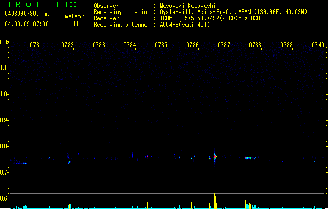329x209 pixels.
Task: Click the 0739 time marker
Action: click(x=287, y=45)
